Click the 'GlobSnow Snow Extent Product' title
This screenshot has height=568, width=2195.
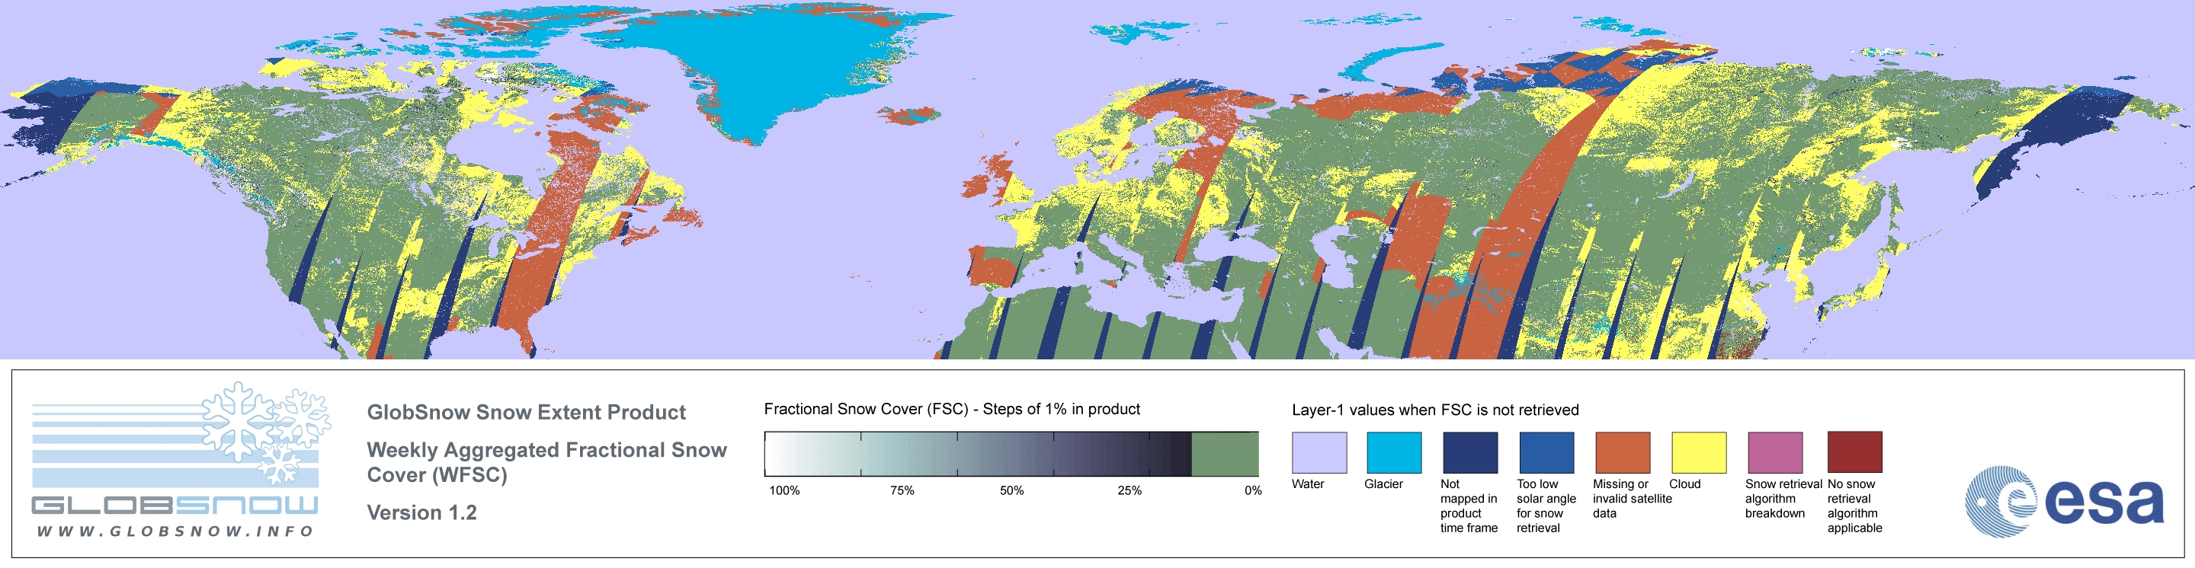(x=526, y=412)
